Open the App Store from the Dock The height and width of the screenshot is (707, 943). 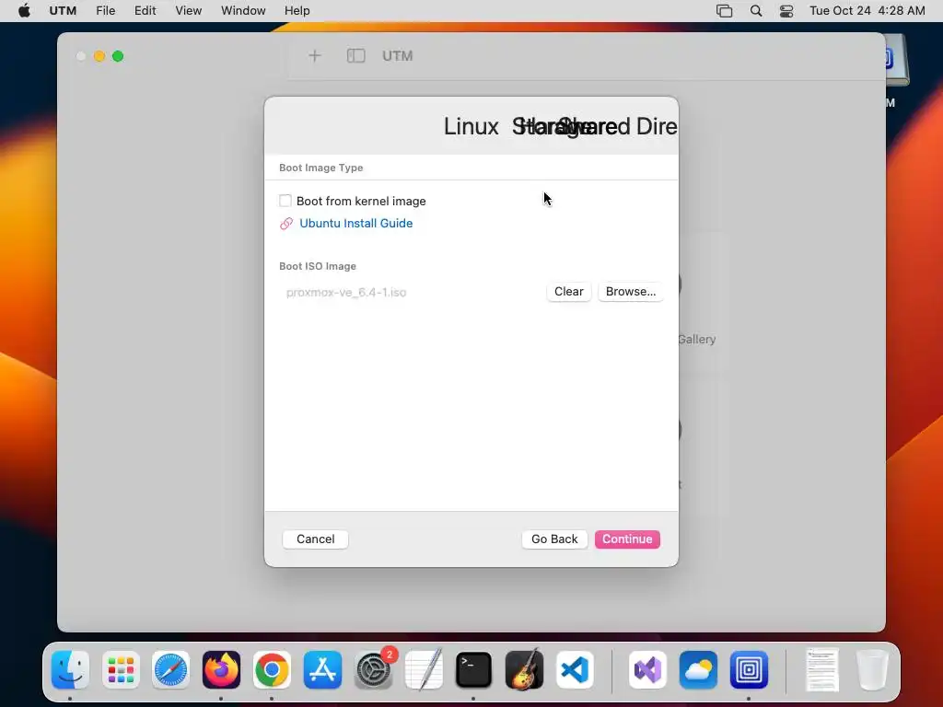point(322,670)
